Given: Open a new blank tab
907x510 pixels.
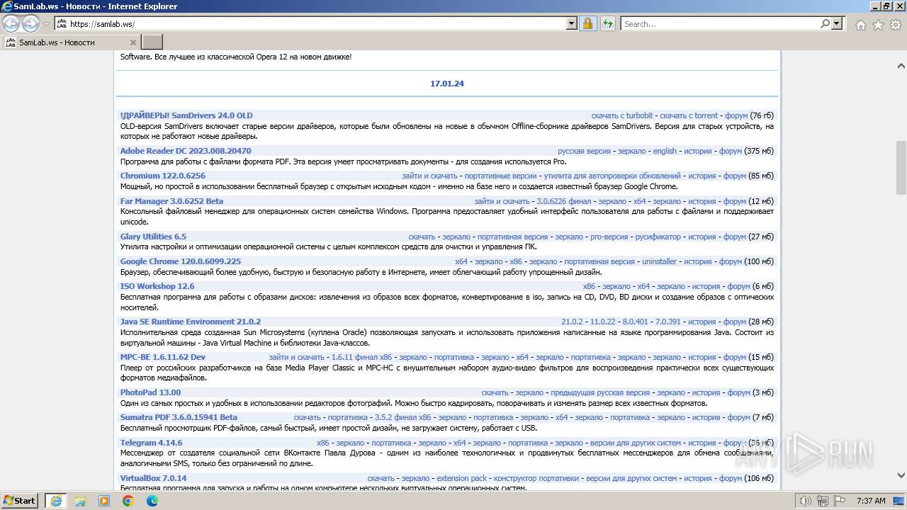Looking at the screenshot, I should 152,42.
